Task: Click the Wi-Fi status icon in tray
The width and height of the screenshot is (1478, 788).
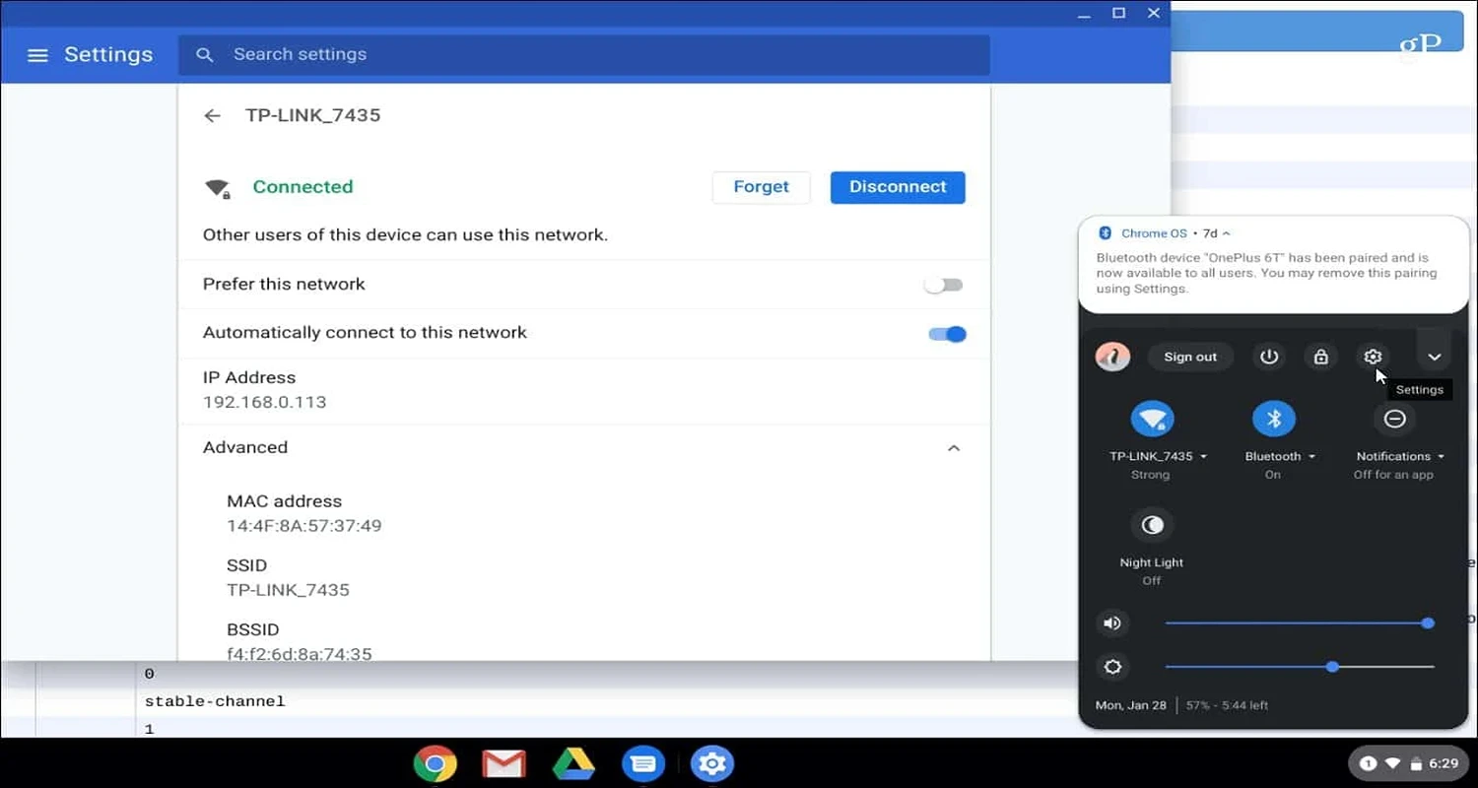Action: (x=1392, y=763)
